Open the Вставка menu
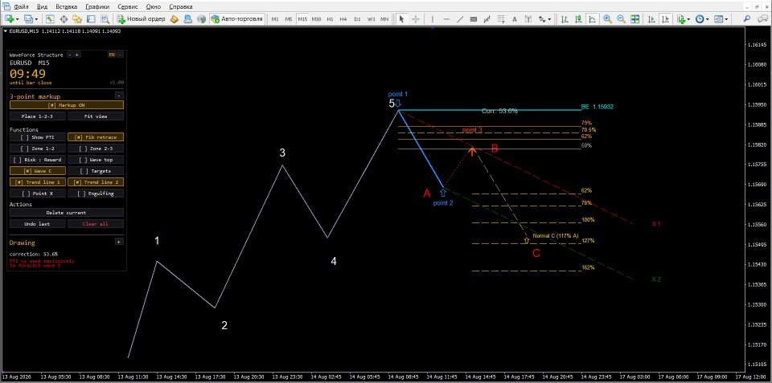This screenshot has width=772, height=383. pos(66,7)
